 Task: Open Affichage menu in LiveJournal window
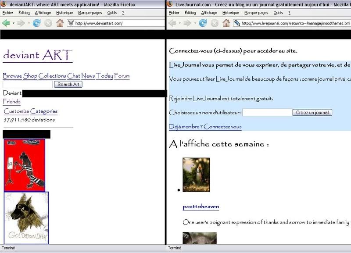pos(209,13)
